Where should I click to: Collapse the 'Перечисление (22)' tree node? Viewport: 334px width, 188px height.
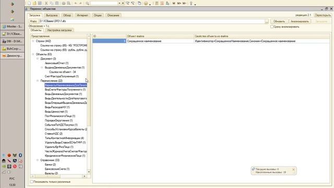click(38, 80)
